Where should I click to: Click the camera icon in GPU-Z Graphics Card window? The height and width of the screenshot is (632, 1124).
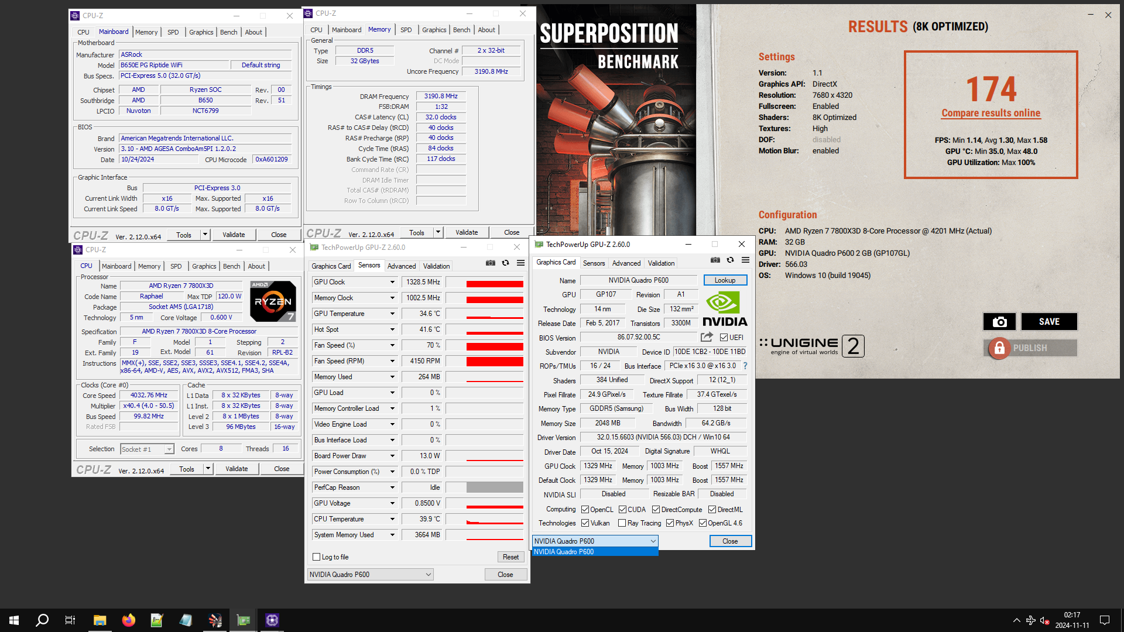tap(715, 260)
